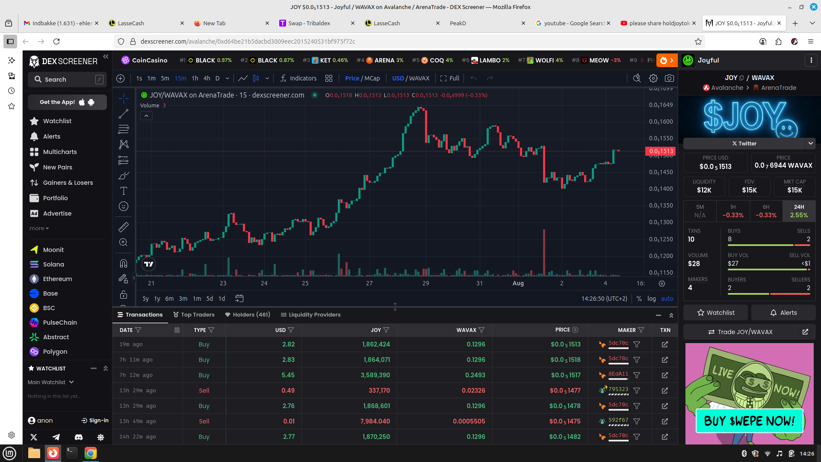Viewport: 821px width, 462px height.
Task: Open the long position forecasting tool
Action: pyautogui.click(x=124, y=160)
